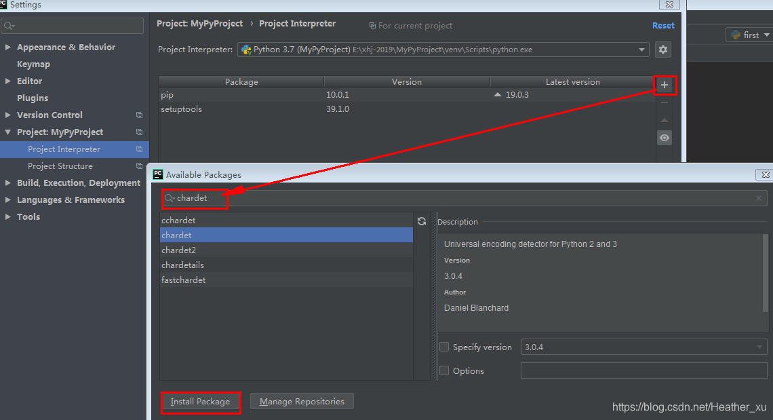This screenshot has width=773, height=420.
Task: Expand the Editor section
Action: pyautogui.click(x=8, y=81)
